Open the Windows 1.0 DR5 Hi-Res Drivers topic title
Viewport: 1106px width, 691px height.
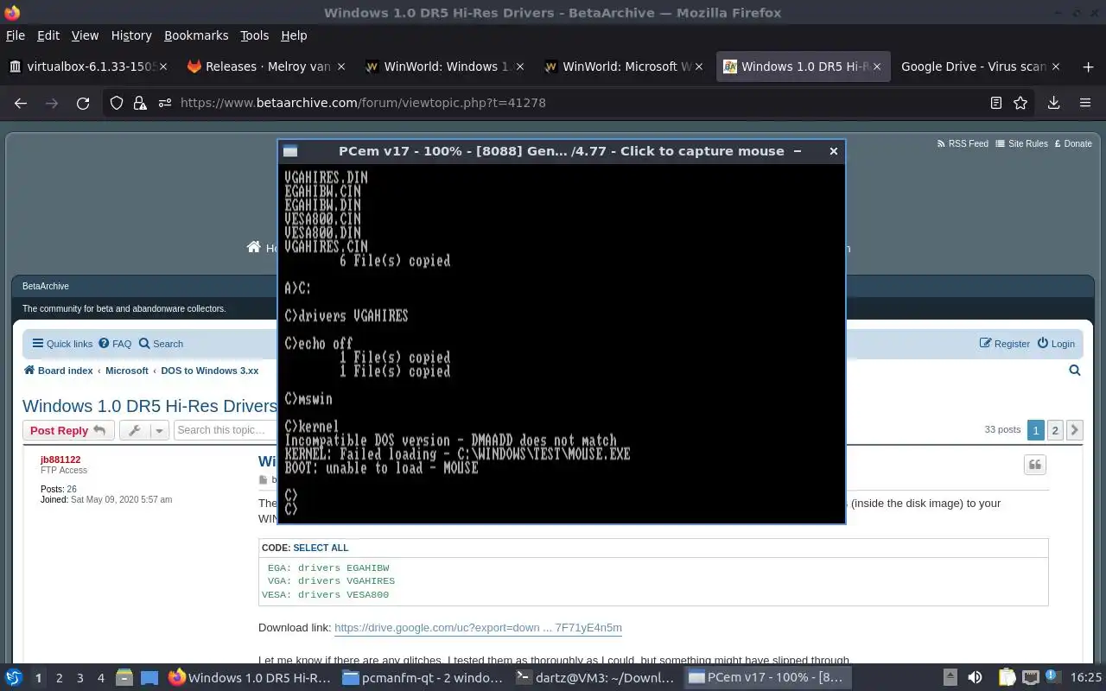(149, 406)
